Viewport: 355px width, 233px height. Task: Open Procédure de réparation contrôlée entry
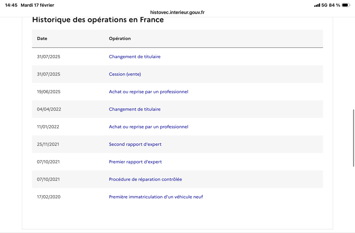146,179
